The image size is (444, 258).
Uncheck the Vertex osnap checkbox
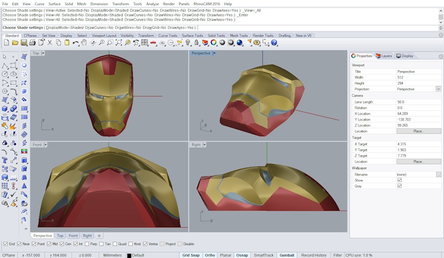(145, 244)
